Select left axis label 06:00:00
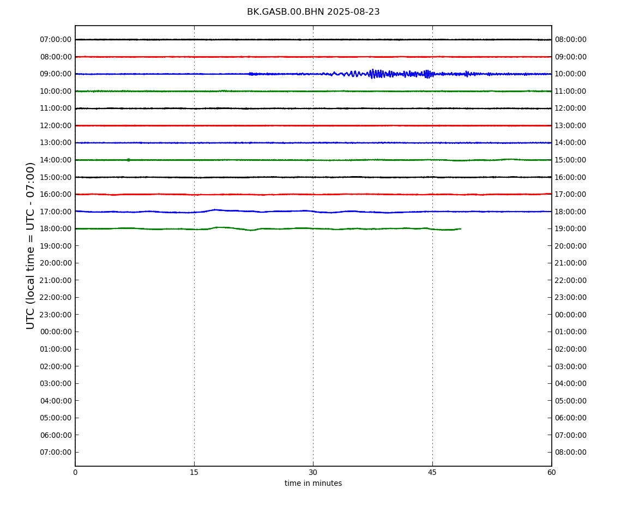This screenshot has height=518, width=627. [56, 435]
